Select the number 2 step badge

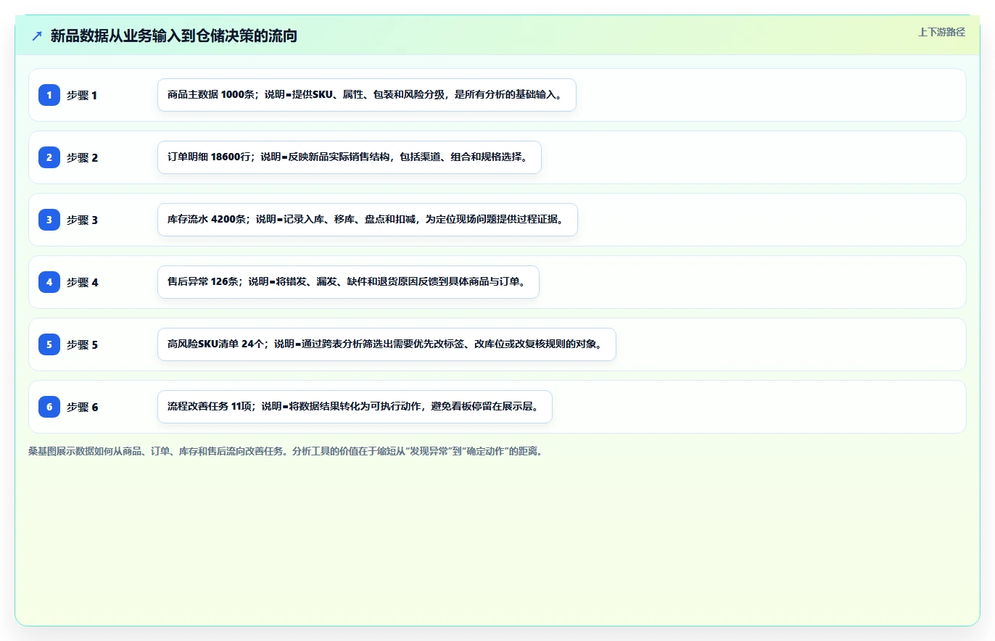49,157
